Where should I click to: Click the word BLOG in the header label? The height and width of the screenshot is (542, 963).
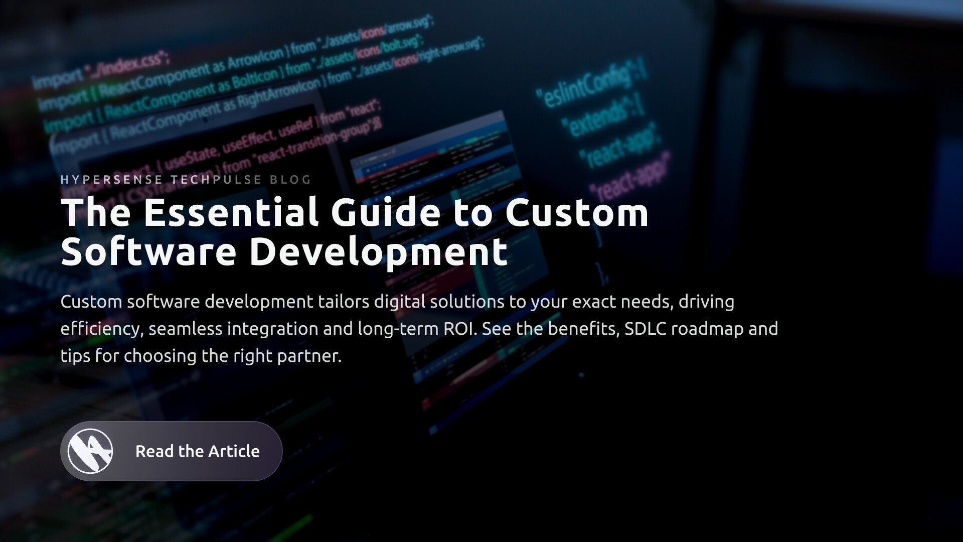(x=290, y=180)
